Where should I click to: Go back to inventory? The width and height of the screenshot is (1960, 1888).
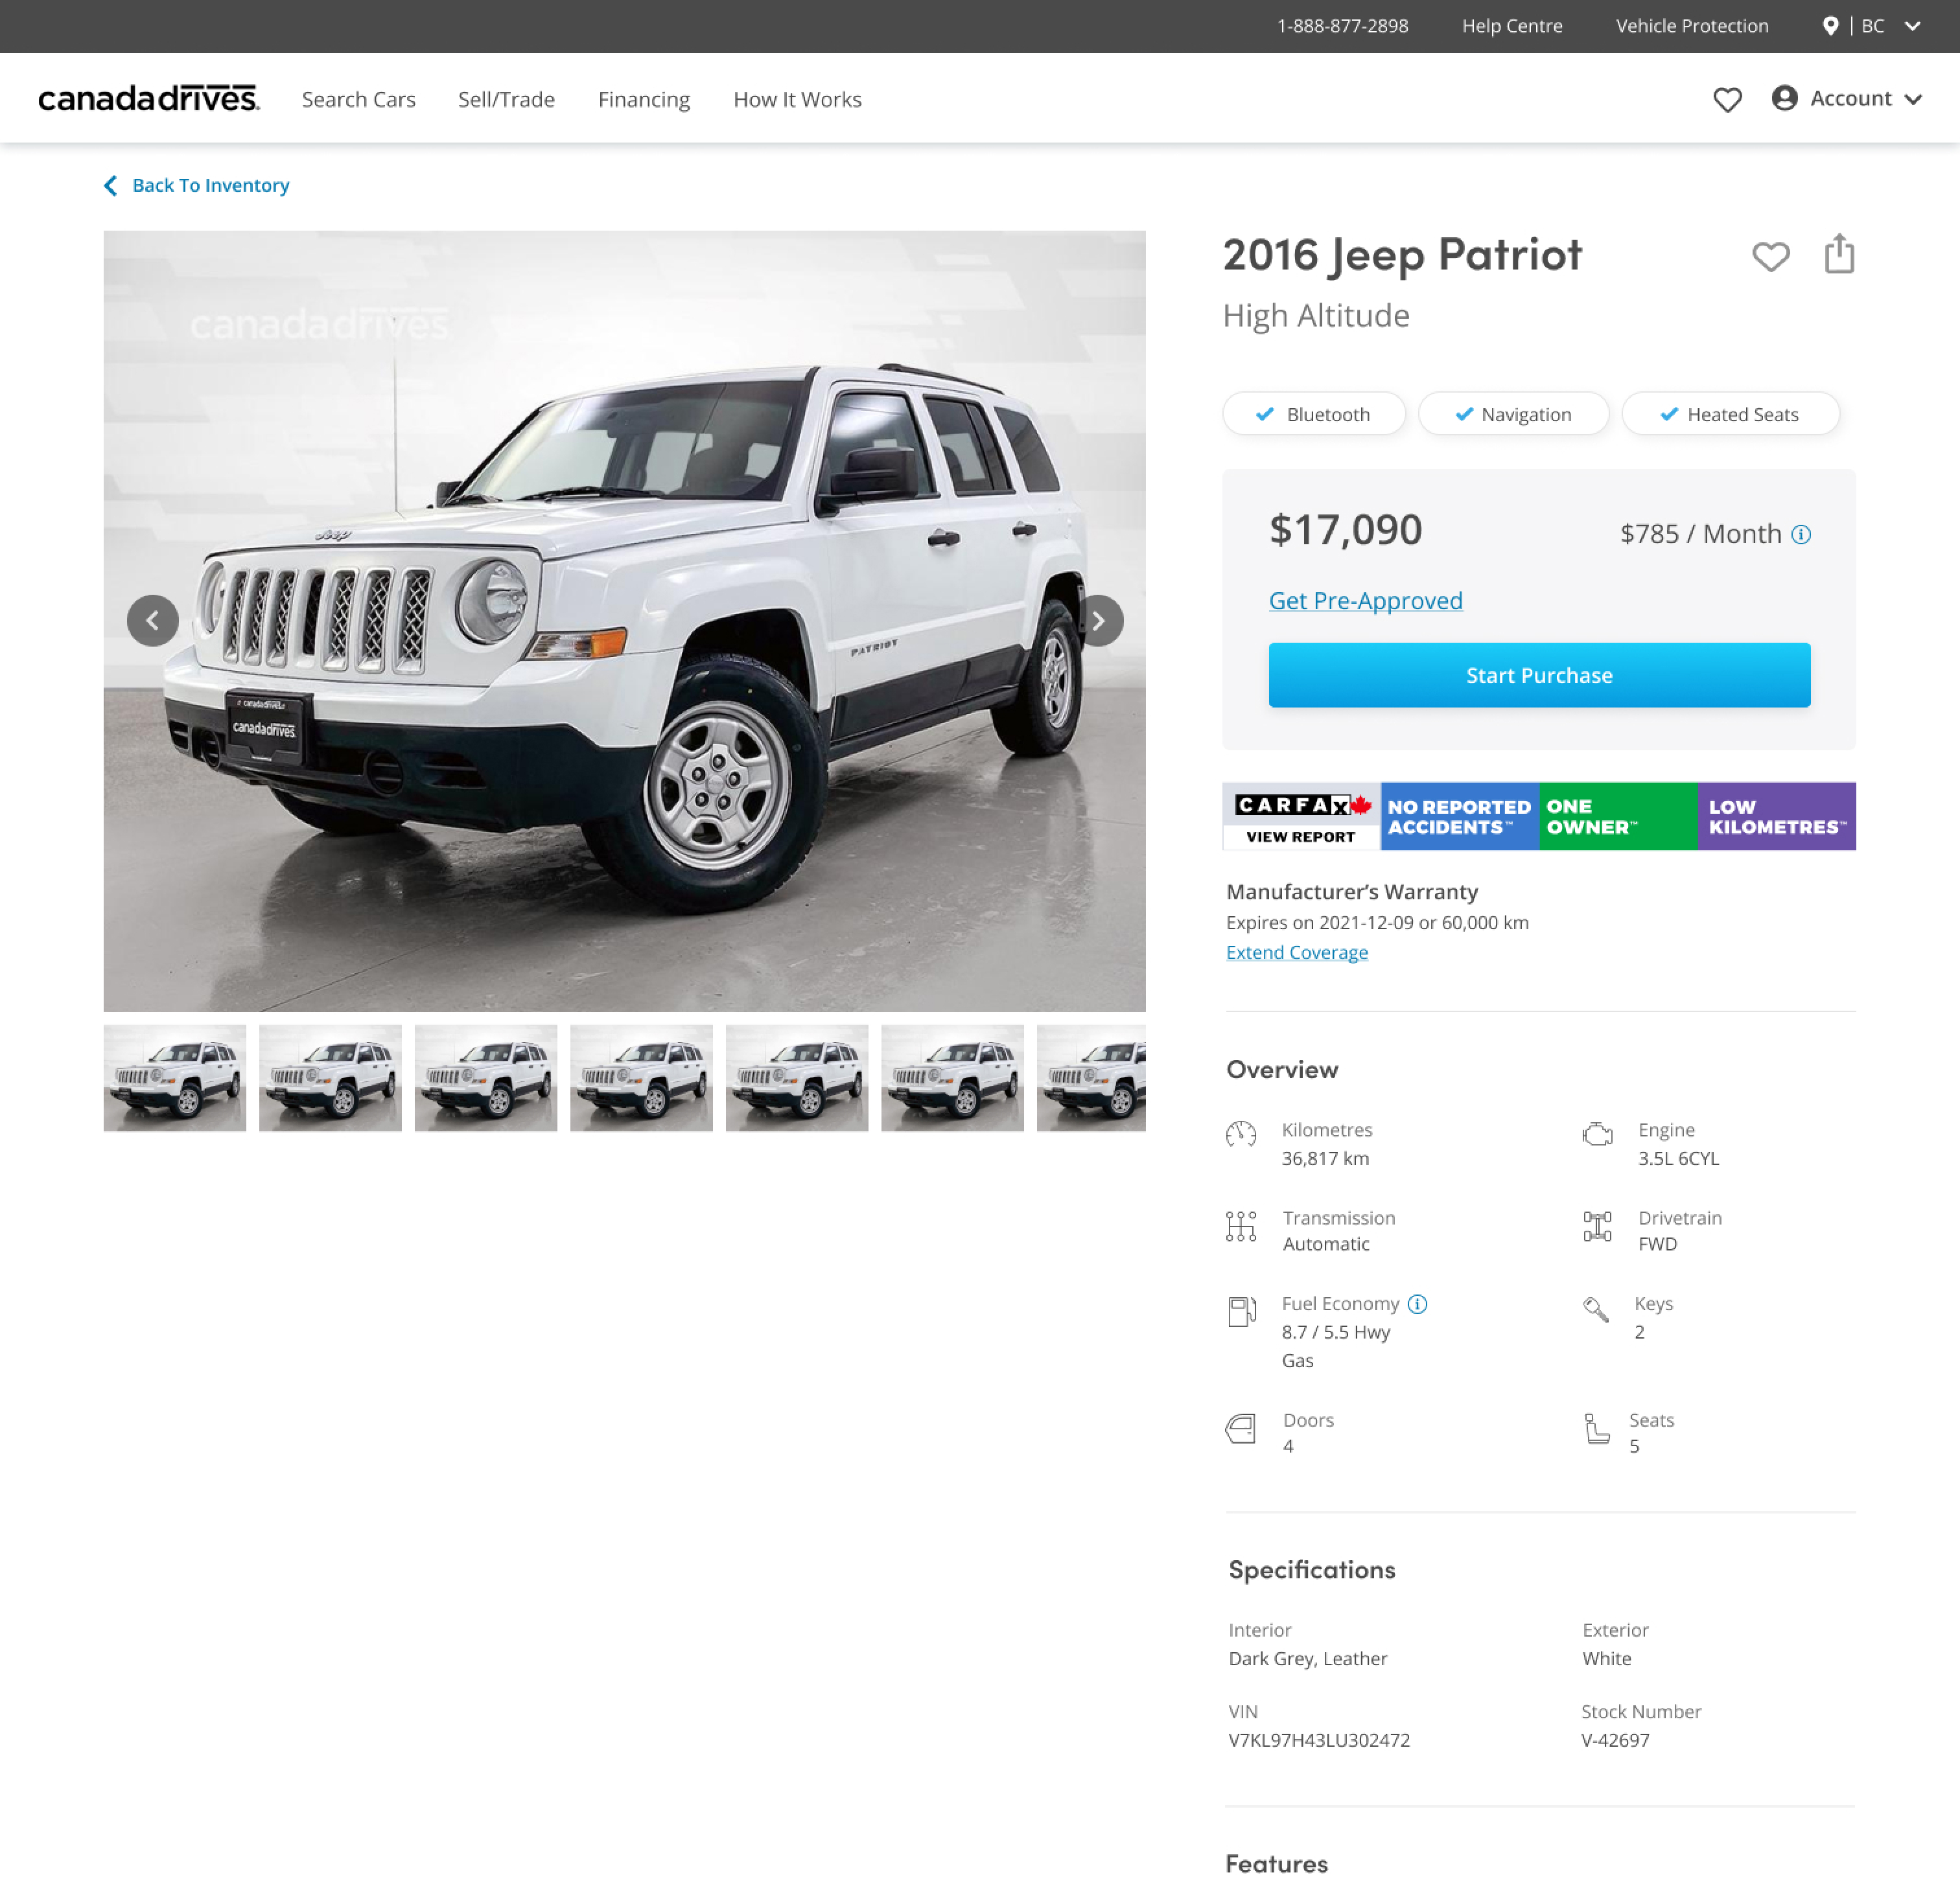point(197,185)
